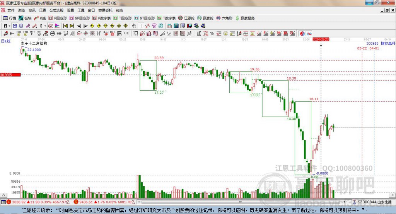Click the 老子十二宫结构 label
396x214 pixels.
click(34, 43)
